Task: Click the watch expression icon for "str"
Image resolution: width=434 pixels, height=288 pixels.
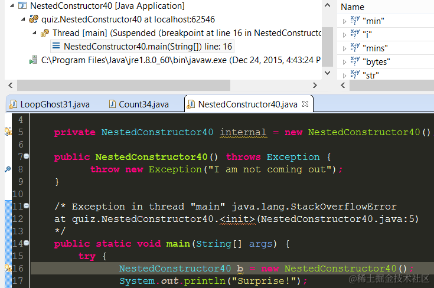Action: [355, 74]
